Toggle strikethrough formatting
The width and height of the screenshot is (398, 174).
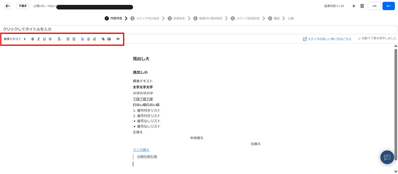(x=50, y=39)
